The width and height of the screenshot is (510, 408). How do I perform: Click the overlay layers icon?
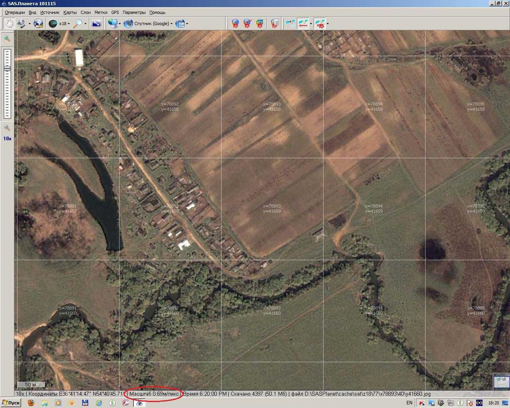[180, 24]
